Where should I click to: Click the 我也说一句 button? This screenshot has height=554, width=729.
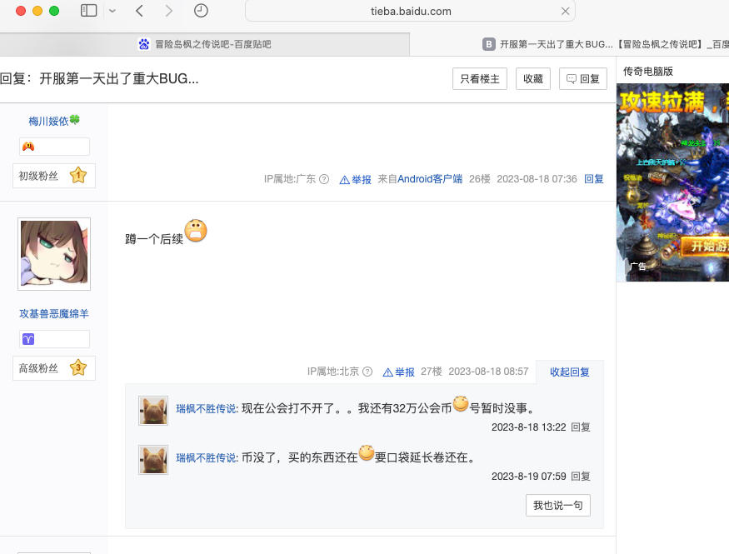[557, 506]
